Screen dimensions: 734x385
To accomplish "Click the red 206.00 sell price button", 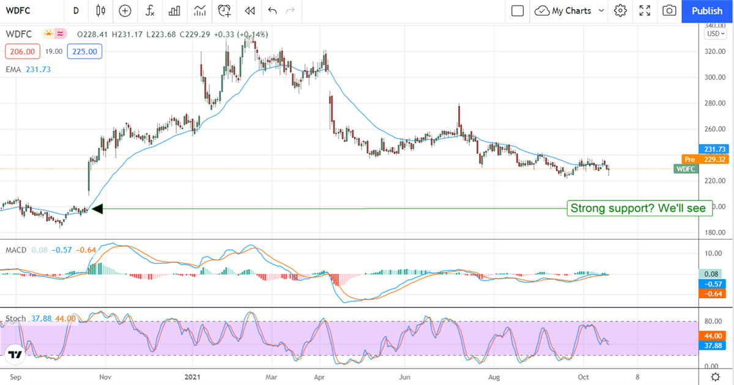I will 23,52.
